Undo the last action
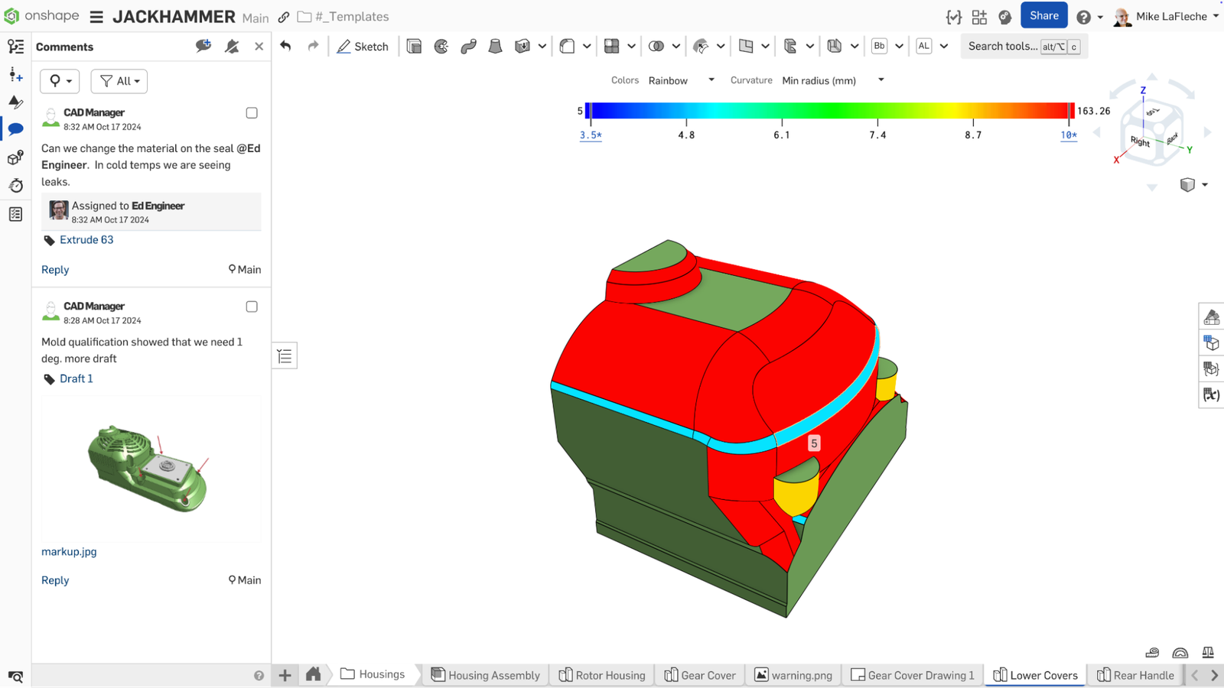 (285, 46)
